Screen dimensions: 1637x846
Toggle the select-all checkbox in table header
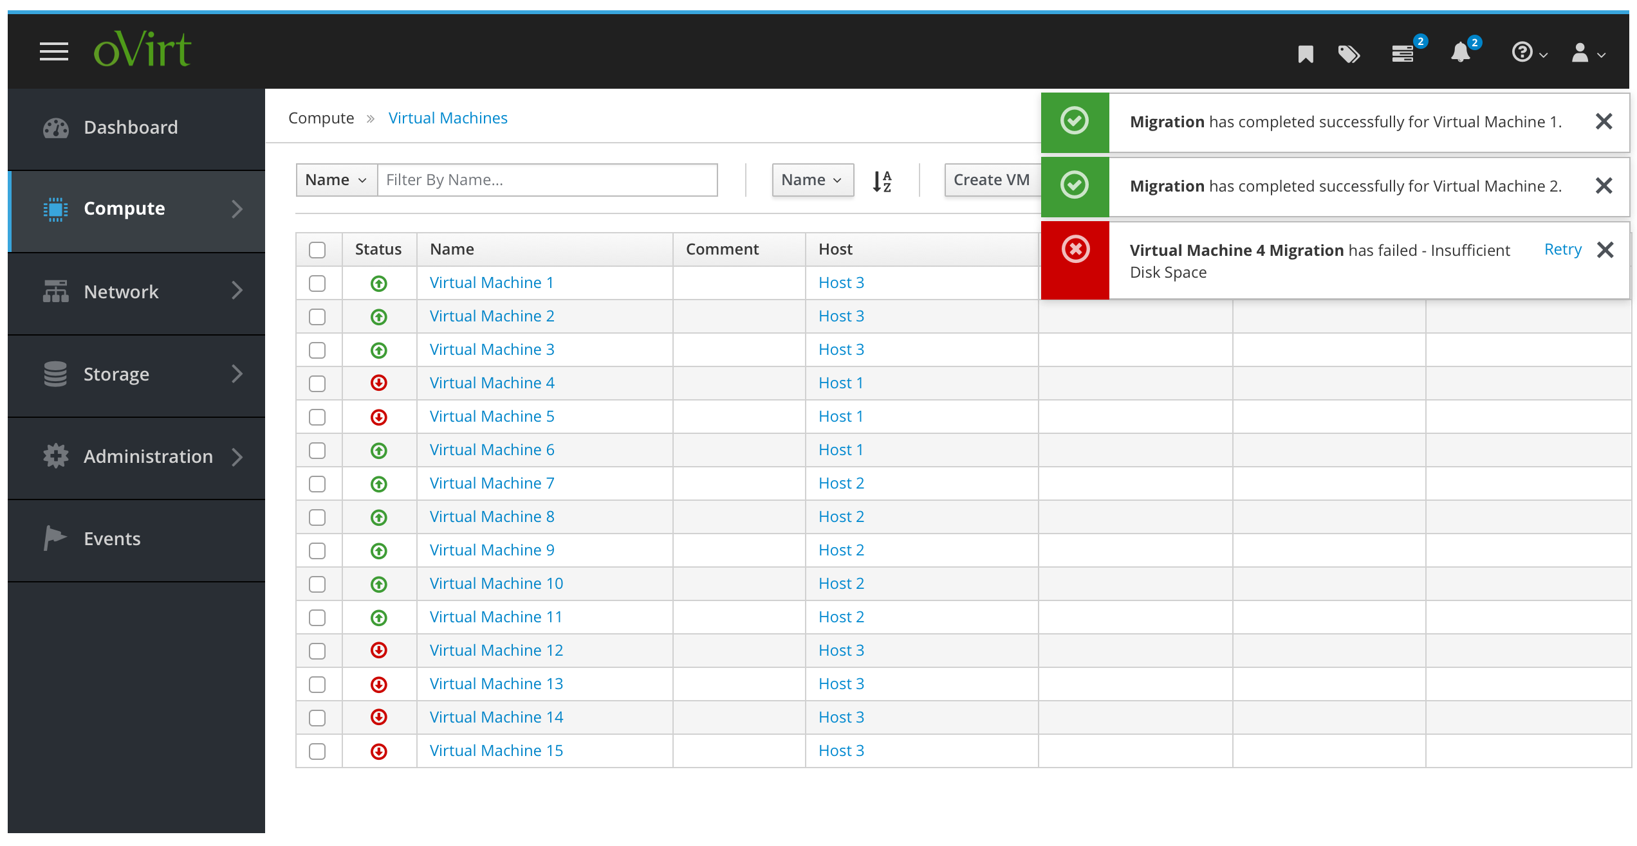click(x=320, y=249)
